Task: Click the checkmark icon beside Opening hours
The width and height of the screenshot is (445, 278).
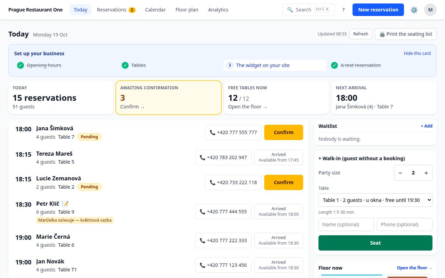Action: pyautogui.click(x=21, y=65)
